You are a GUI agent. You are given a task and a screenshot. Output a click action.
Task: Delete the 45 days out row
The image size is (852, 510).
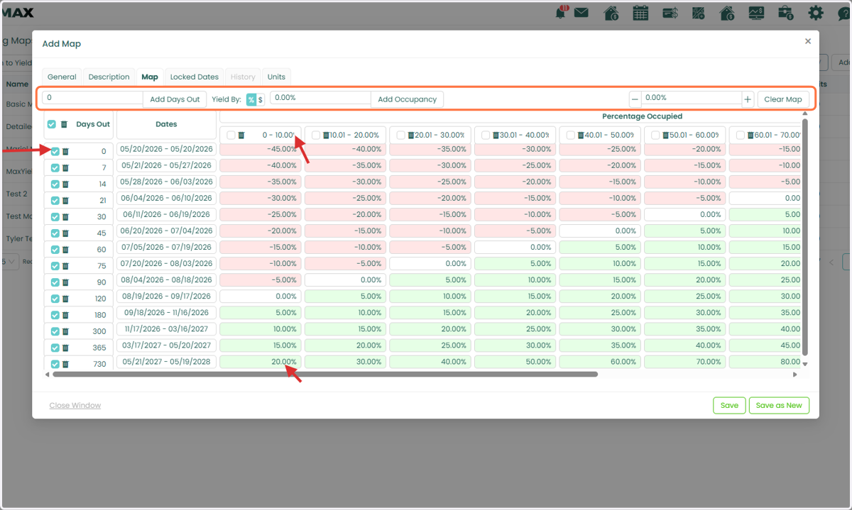[x=65, y=233]
